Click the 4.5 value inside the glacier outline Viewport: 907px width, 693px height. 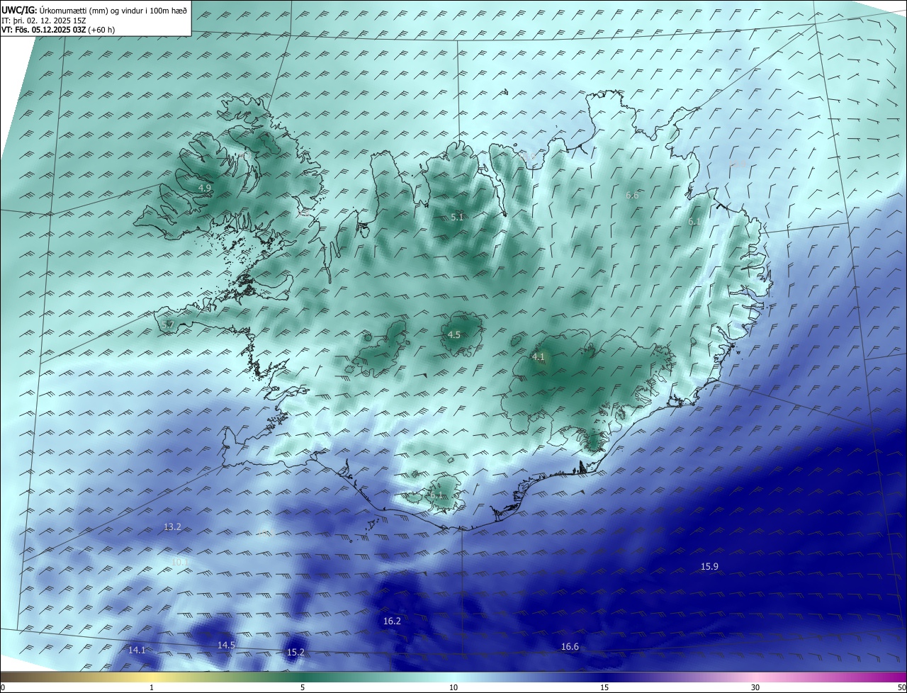(454, 334)
